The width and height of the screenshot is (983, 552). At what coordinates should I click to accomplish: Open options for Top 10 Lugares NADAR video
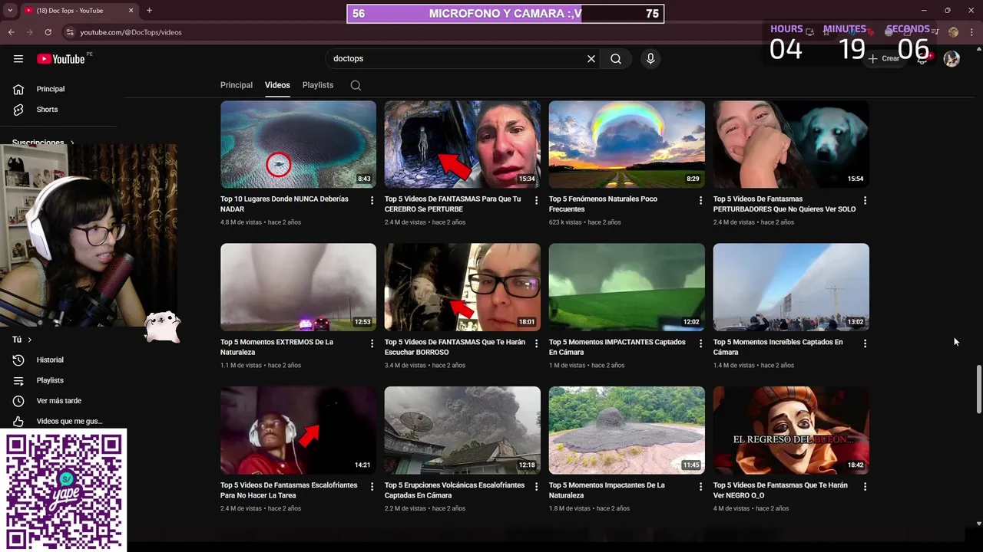(x=372, y=200)
